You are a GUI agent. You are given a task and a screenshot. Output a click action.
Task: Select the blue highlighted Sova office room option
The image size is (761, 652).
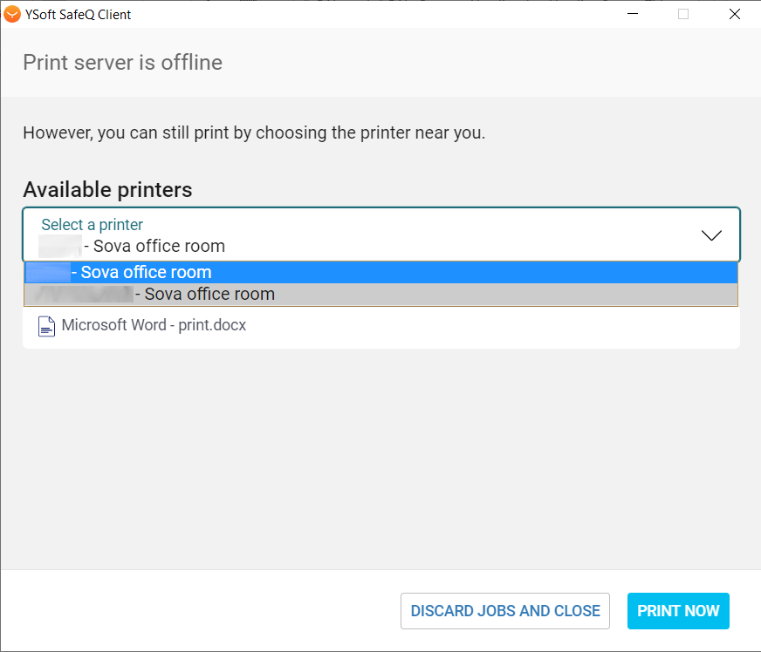pos(146,272)
